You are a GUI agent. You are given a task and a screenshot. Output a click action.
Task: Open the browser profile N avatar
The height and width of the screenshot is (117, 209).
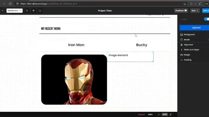206,4
